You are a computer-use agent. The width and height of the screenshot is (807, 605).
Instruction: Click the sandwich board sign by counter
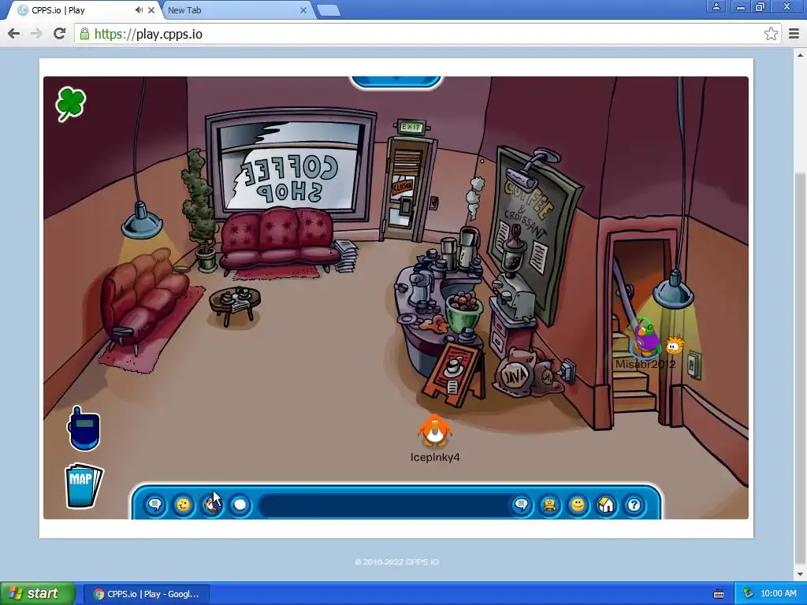pos(453,374)
